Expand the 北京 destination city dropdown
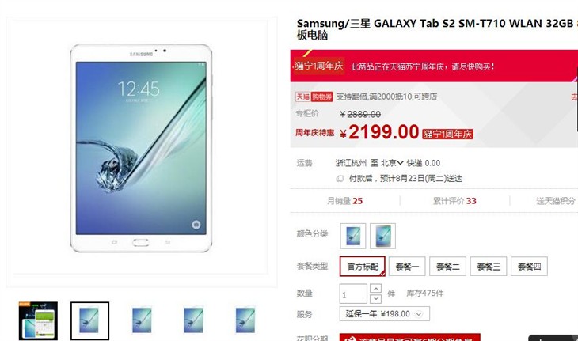The width and height of the screenshot is (578, 341). coord(392,163)
